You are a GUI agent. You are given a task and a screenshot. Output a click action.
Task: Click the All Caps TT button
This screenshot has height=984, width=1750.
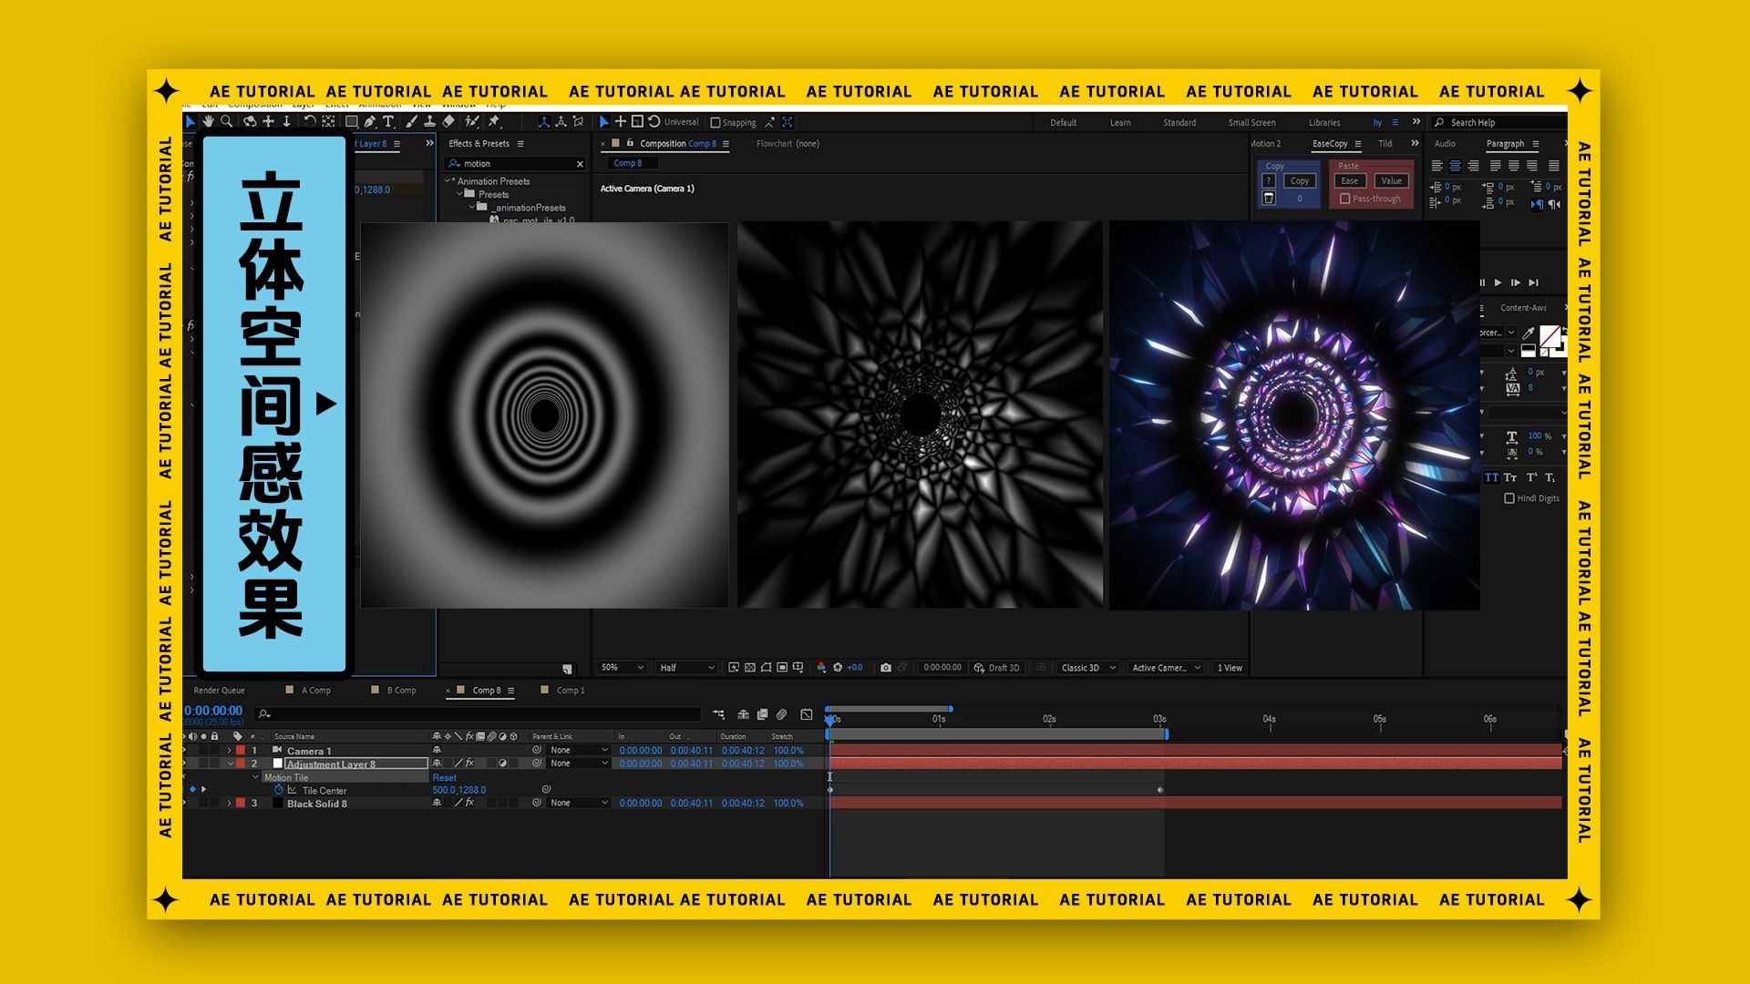coord(1491,477)
